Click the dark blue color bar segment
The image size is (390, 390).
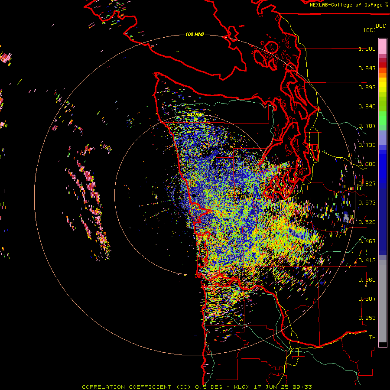383,219
